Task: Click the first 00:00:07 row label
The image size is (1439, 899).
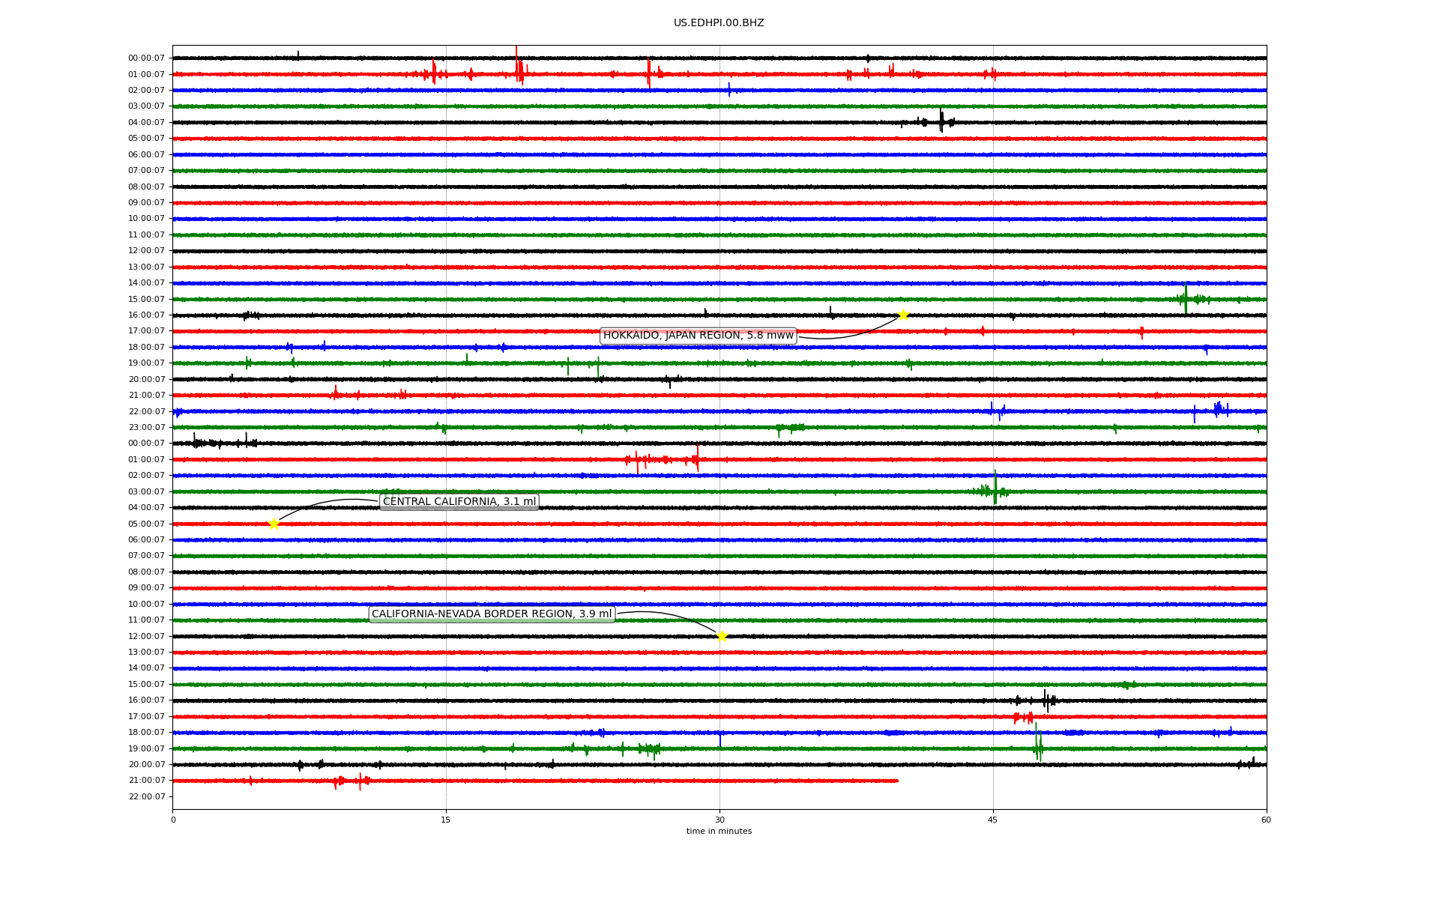Action: tap(146, 58)
